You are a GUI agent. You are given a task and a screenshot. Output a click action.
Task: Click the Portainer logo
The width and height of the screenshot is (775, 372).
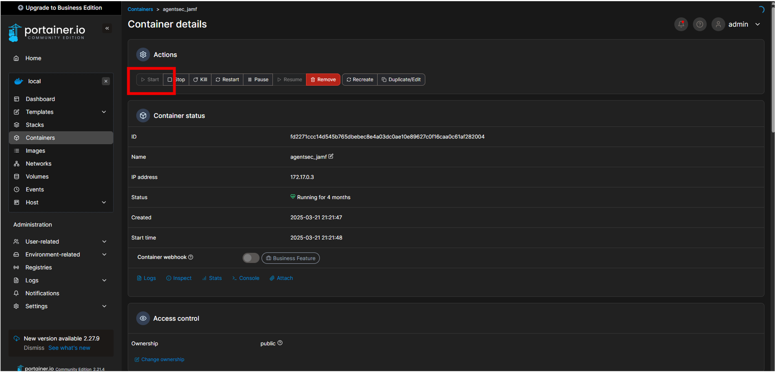(47, 32)
